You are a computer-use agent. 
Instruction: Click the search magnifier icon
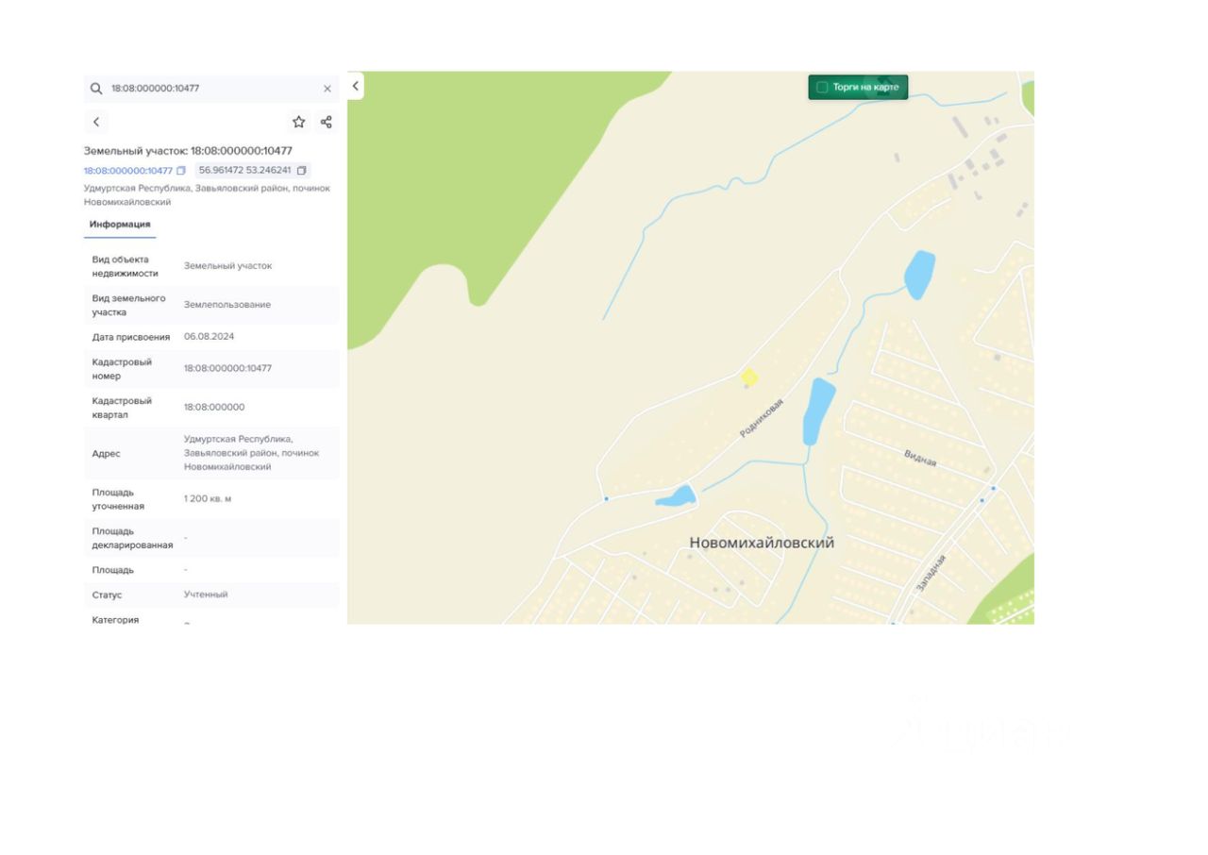tap(96, 89)
